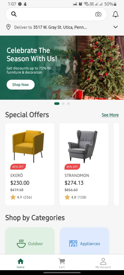This screenshot has height=275, width=124.
Task: Expand the delivery address dropdown
Action: coord(115,27)
